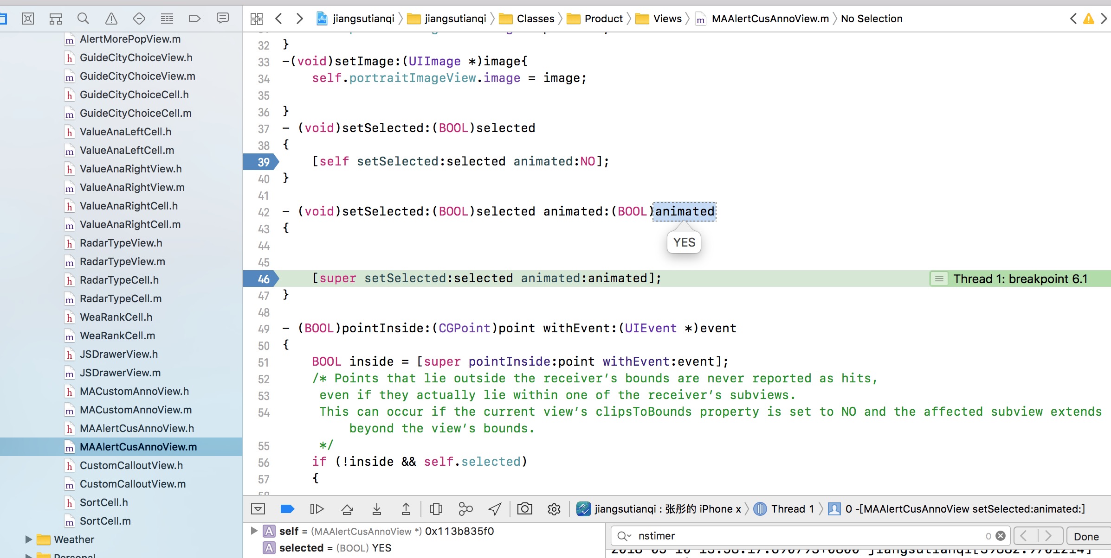Open the stack frame 0 setSelected:animated: breadcrumb
This screenshot has height=558, width=1111.
[x=956, y=509]
